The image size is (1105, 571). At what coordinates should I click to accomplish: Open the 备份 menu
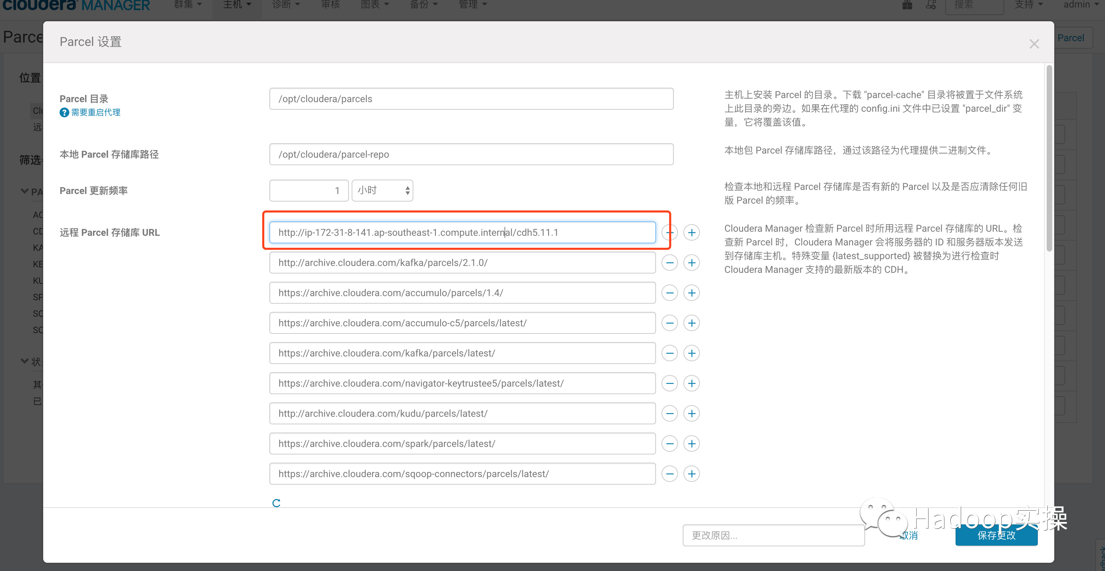[x=423, y=5]
